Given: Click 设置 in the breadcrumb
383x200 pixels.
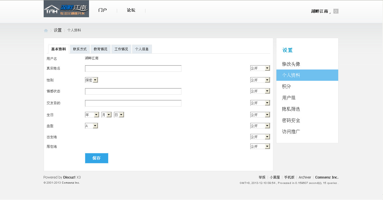Looking at the screenshot, I should [x=58, y=30].
